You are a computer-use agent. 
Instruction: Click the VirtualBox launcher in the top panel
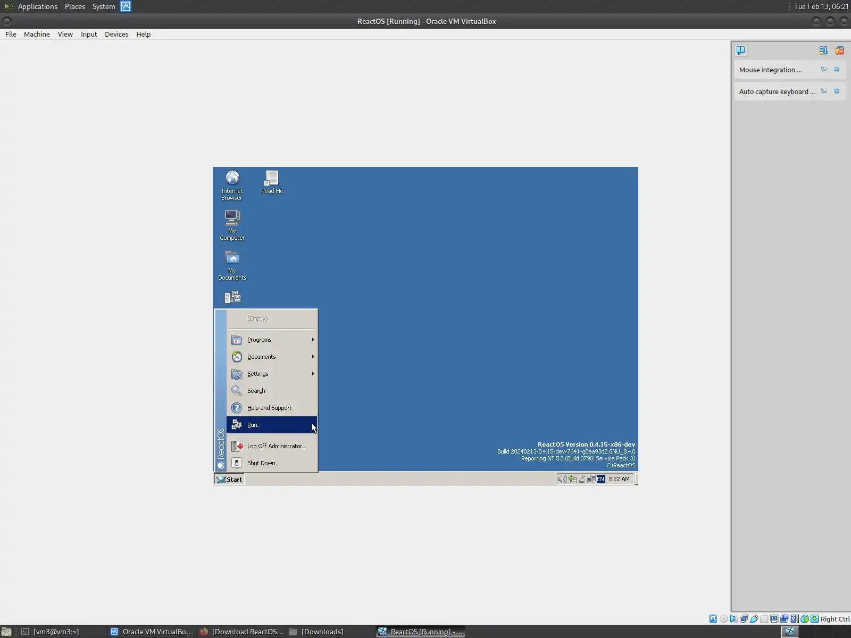pos(126,6)
